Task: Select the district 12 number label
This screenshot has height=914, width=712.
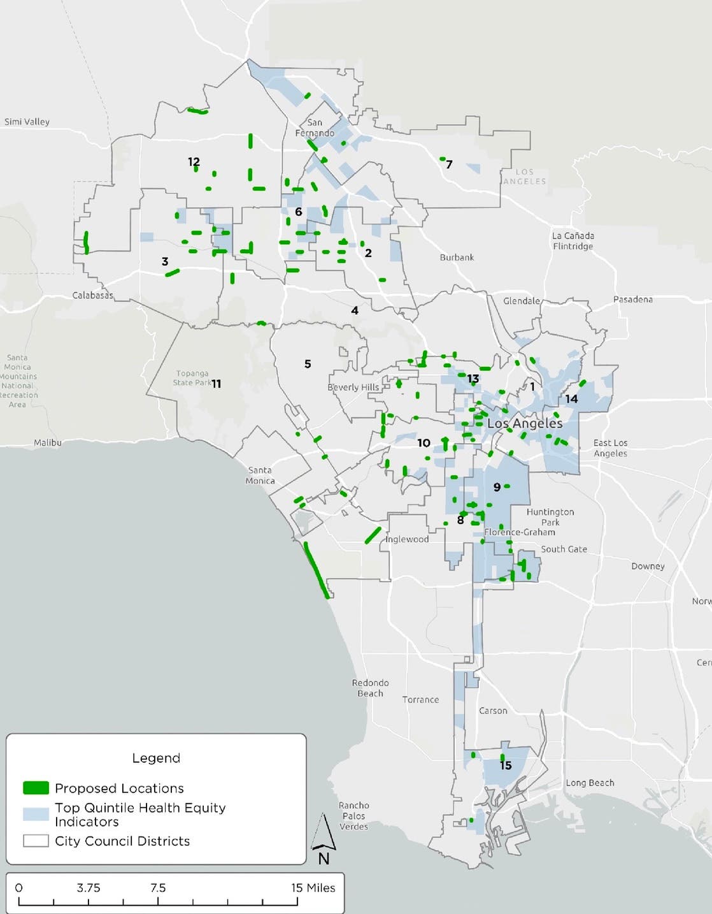Action: point(194,162)
